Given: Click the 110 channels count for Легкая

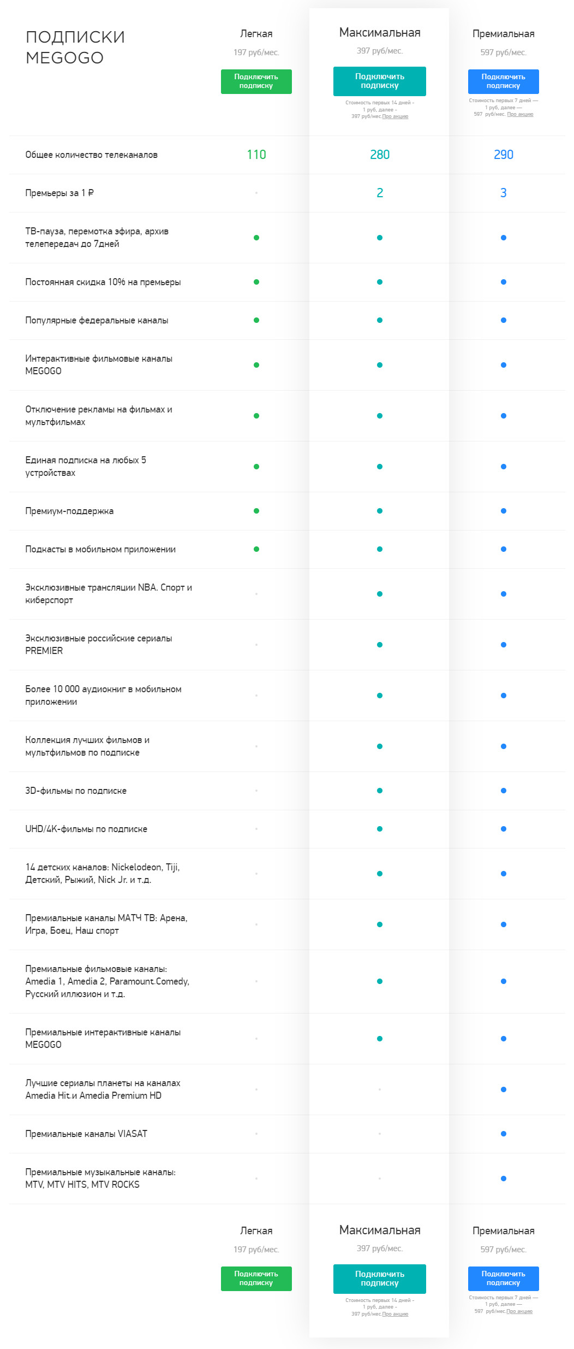Looking at the screenshot, I should coord(256,155).
